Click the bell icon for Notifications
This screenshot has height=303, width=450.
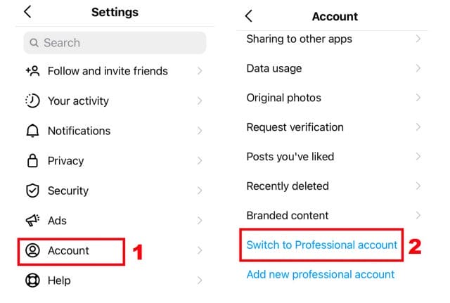[32, 131]
